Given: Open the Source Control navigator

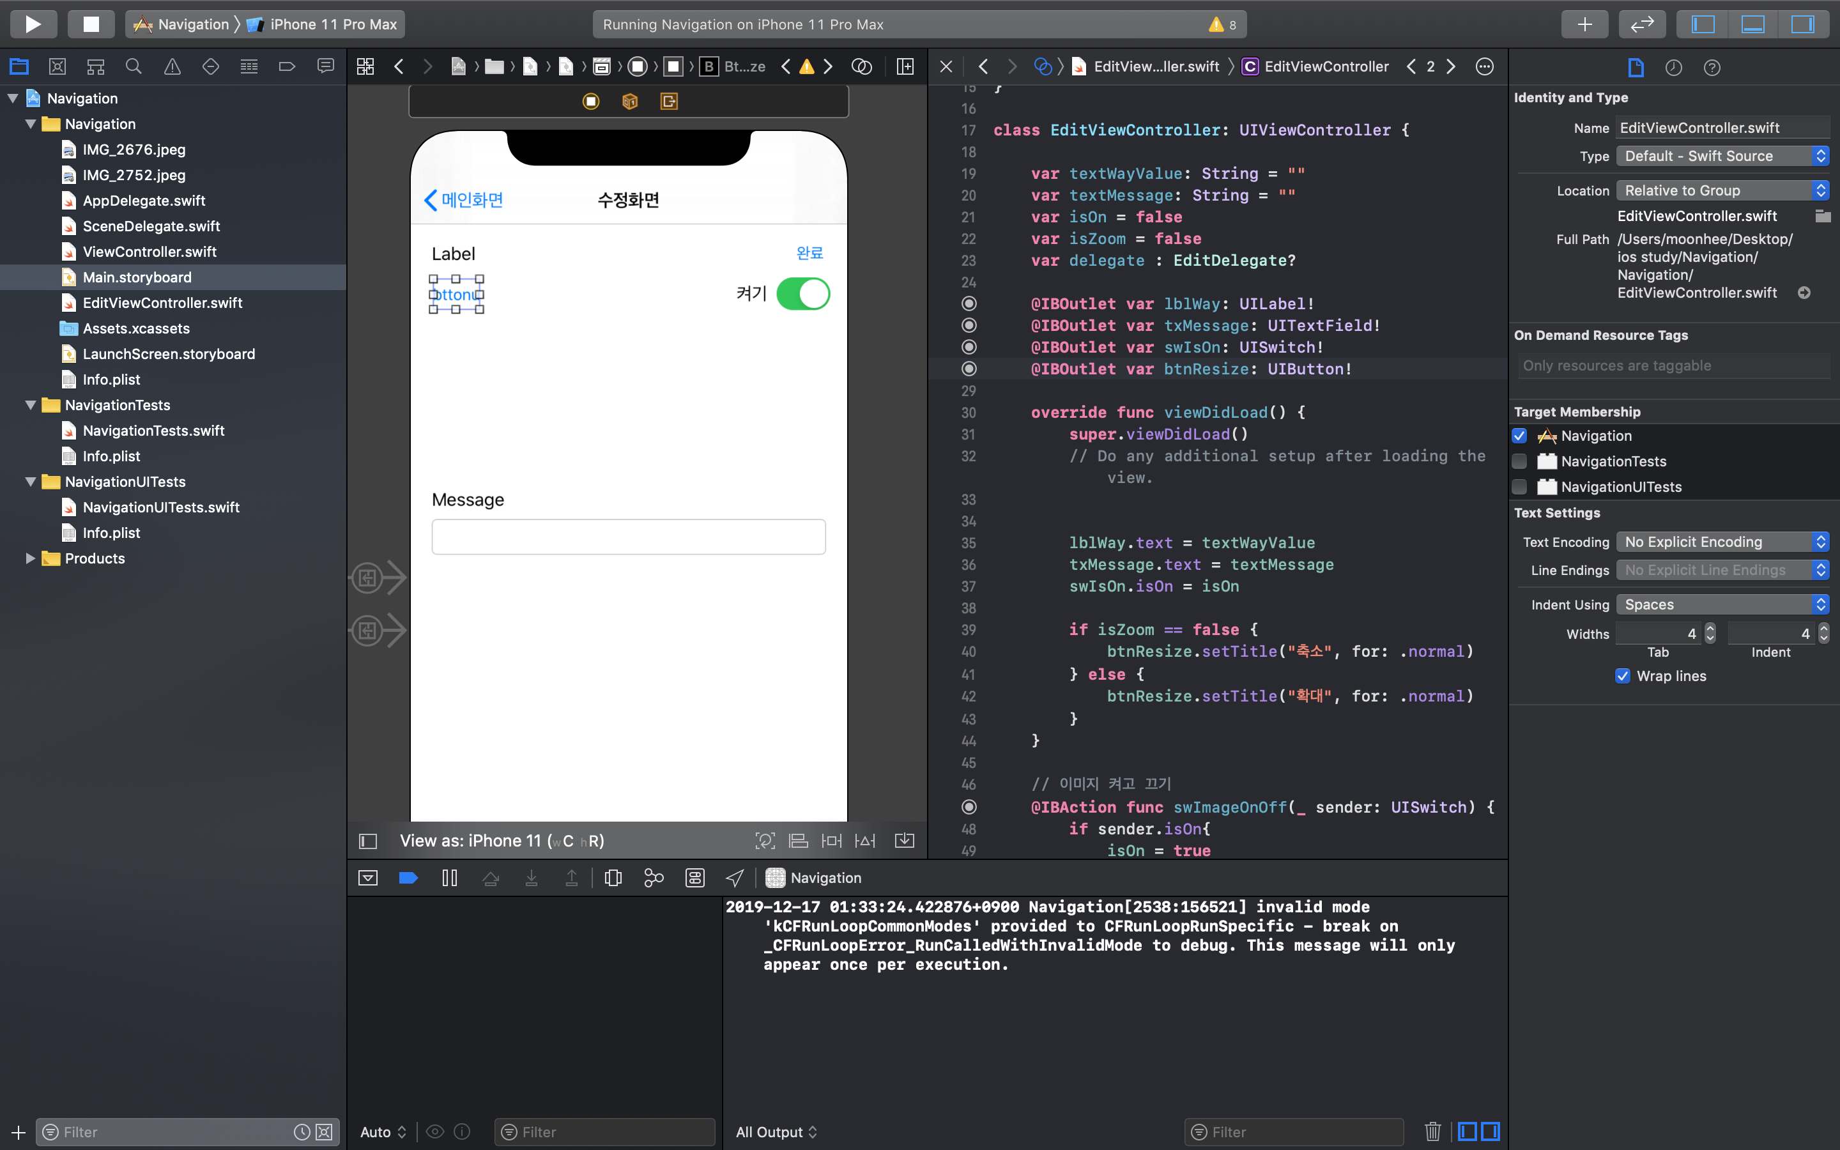Looking at the screenshot, I should click(57, 67).
